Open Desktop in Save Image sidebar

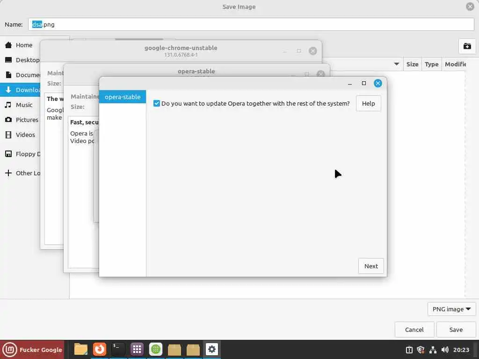[x=20, y=60]
